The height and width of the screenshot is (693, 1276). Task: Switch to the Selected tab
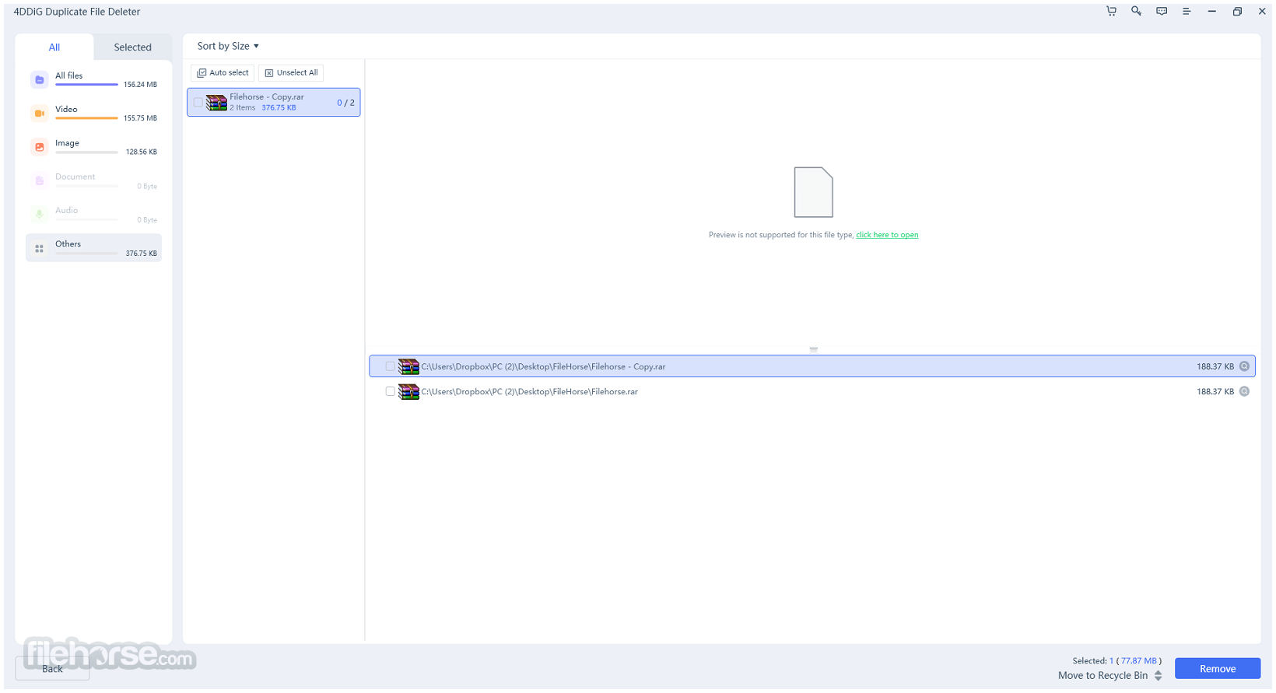(x=132, y=47)
